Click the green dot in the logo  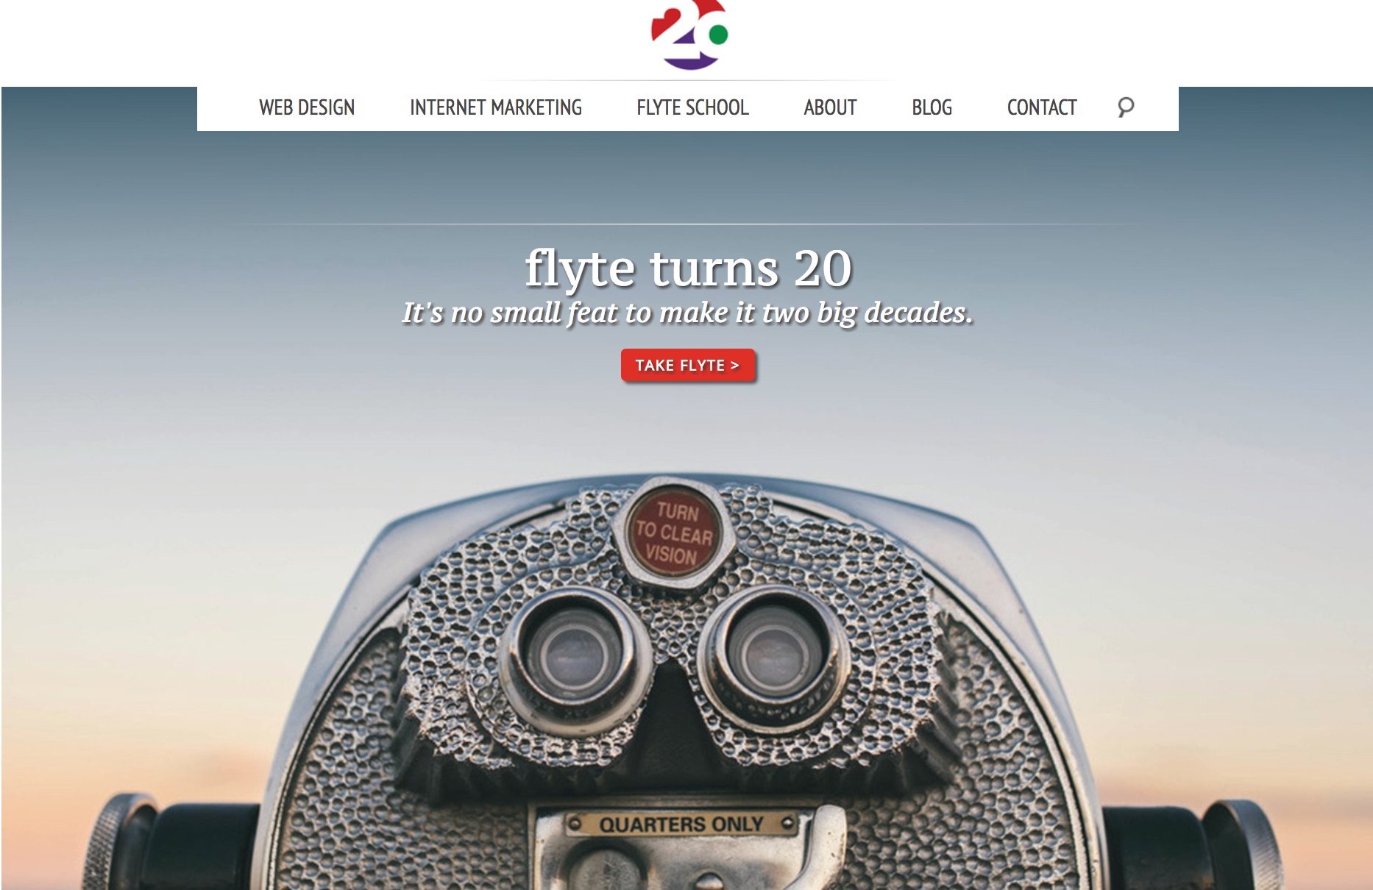(718, 34)
